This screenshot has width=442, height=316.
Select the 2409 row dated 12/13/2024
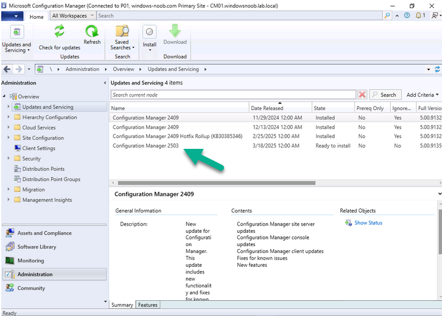pyautogui.click(x=276, y=127)
